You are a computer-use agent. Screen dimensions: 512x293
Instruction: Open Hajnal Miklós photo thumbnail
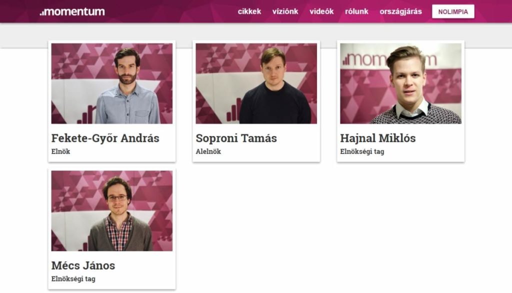pos(400,83)
